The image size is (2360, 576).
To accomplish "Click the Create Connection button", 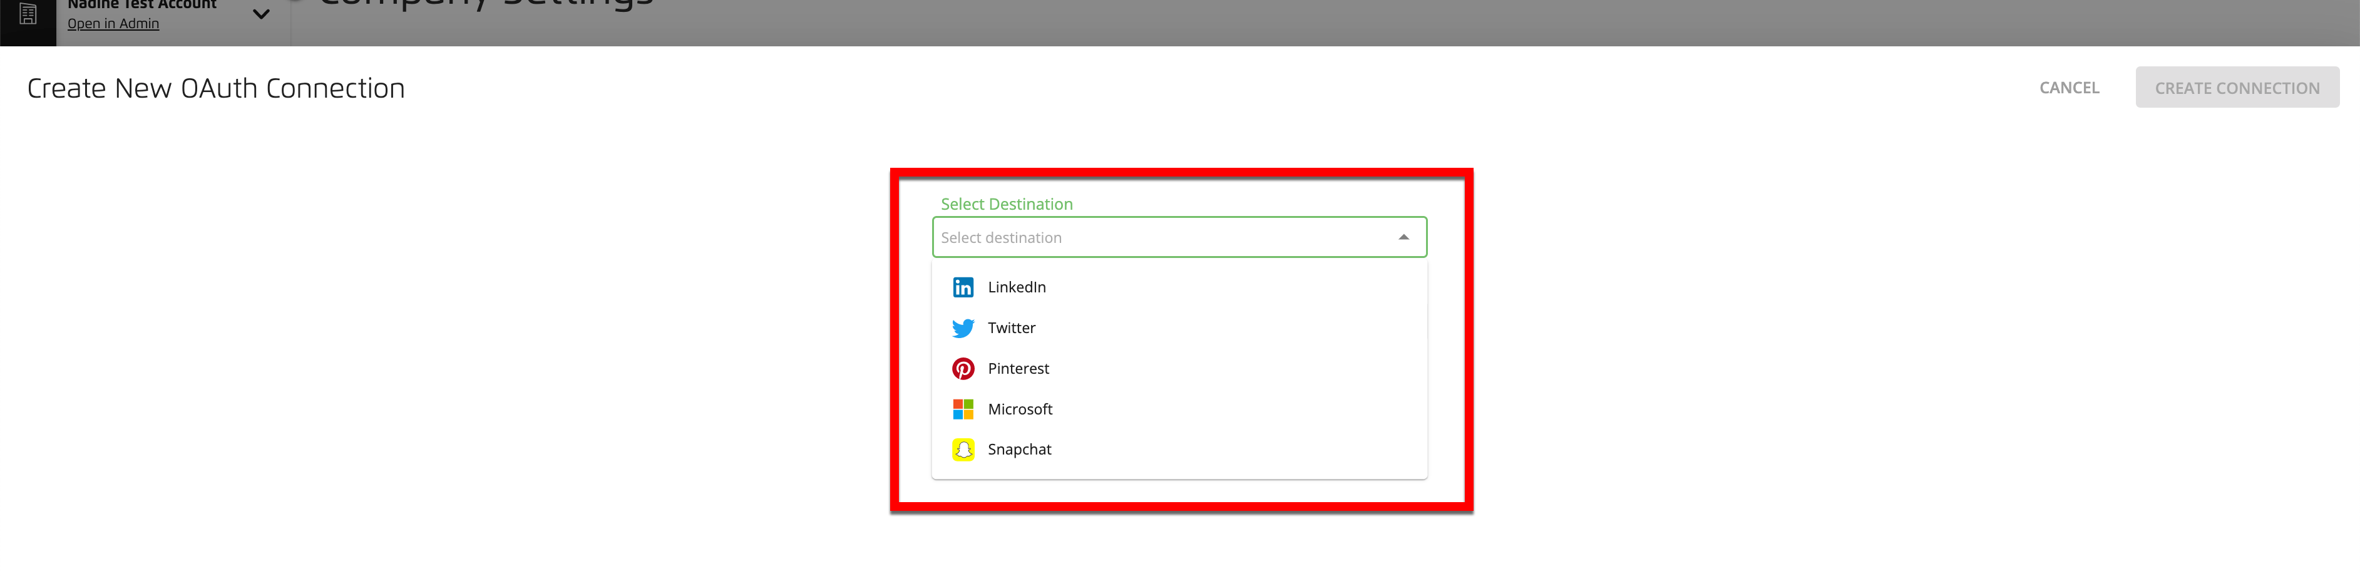I will [x=2236, y=88].
